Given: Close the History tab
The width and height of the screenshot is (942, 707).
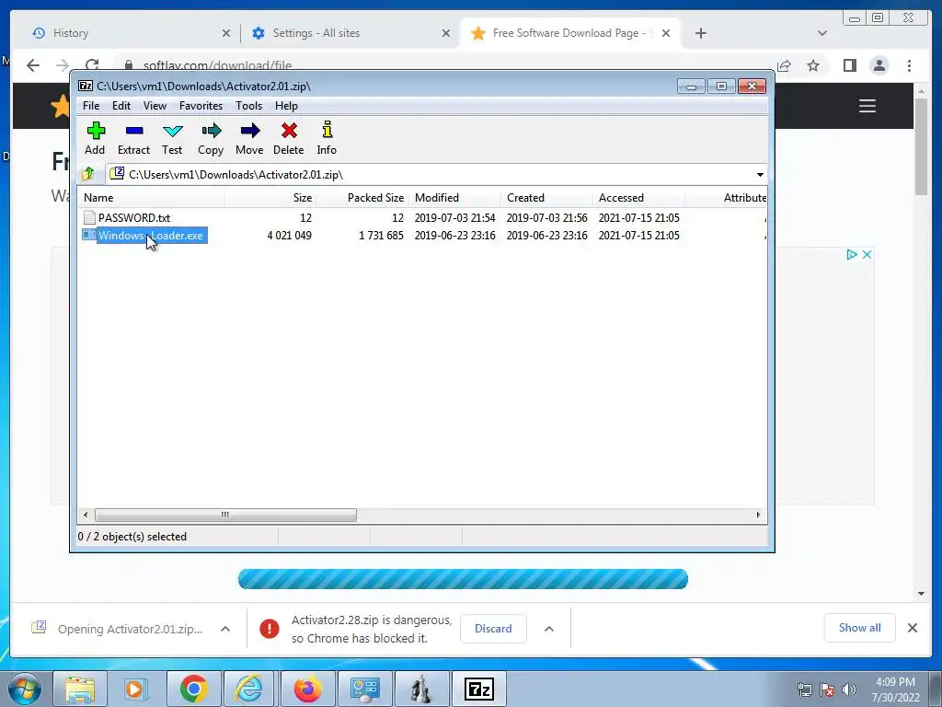Looking at the screenshot, I should click(x=226, y=33).
